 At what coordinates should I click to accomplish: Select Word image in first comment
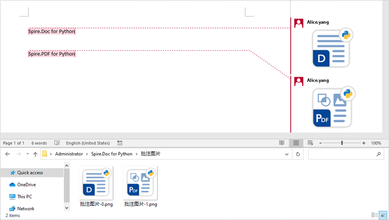point(332,48)
